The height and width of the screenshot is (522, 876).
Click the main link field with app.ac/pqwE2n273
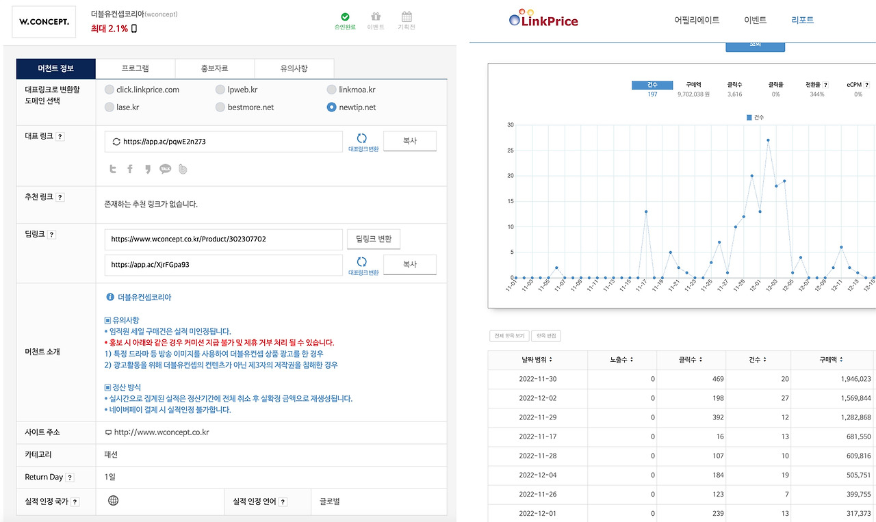point(224,142)
